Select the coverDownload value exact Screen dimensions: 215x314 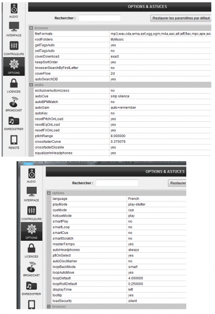pos(115,57)
